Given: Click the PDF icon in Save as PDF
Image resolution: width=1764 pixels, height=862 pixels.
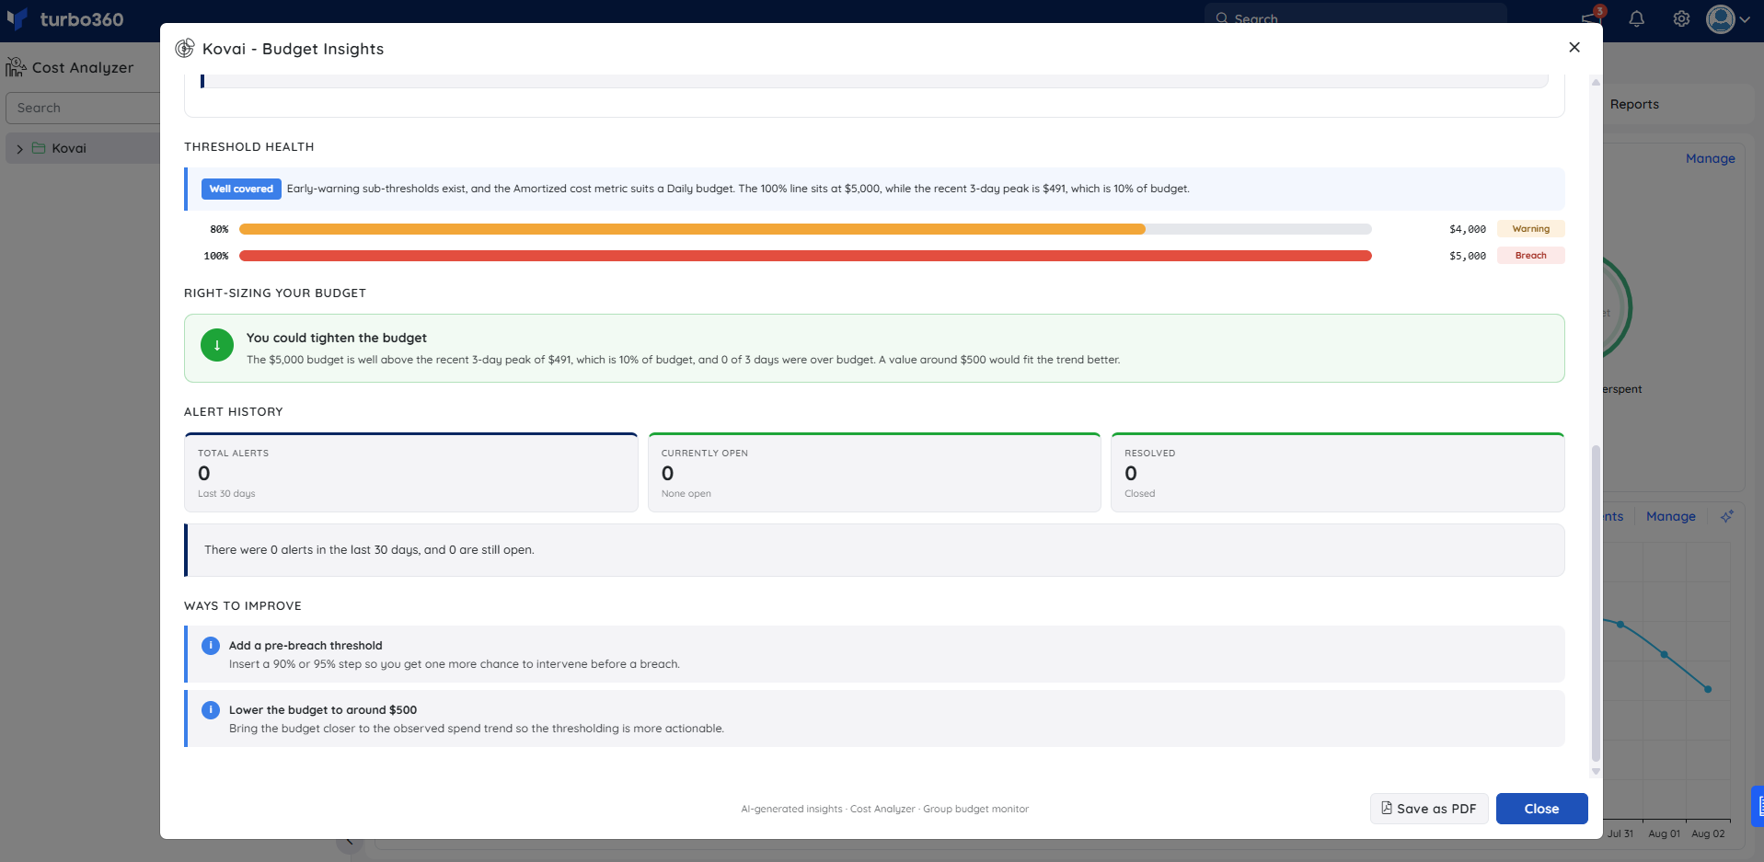Looking at the screenshot, I should click(x=1387, y=808).
